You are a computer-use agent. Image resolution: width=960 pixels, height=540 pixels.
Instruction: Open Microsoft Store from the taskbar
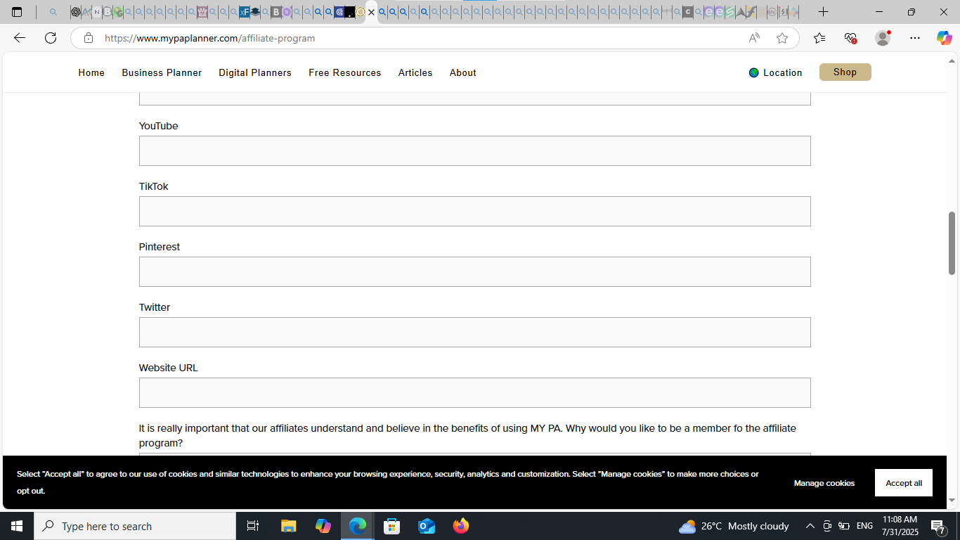392,526
